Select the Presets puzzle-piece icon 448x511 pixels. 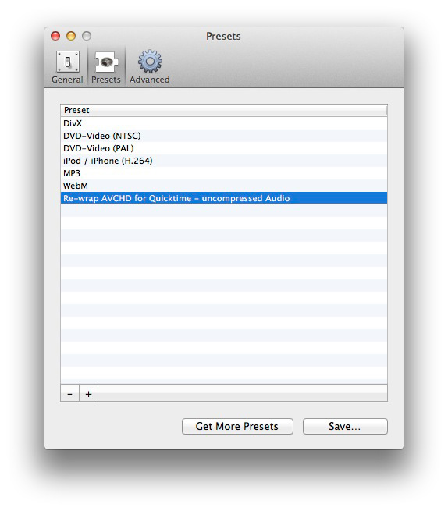coord(106,62)
